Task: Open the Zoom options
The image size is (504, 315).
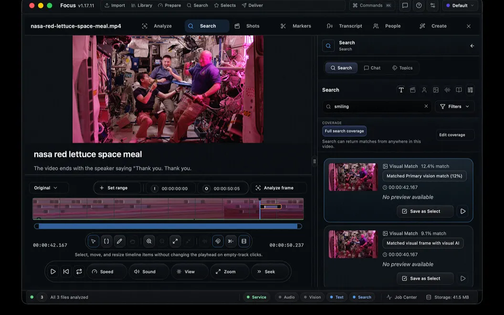Action: [x=230, y=272]
